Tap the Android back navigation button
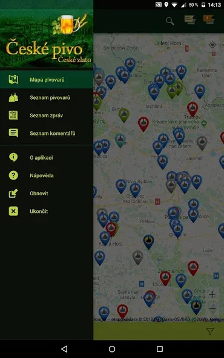Screen dimensions: 224x358 pos(64,349)
